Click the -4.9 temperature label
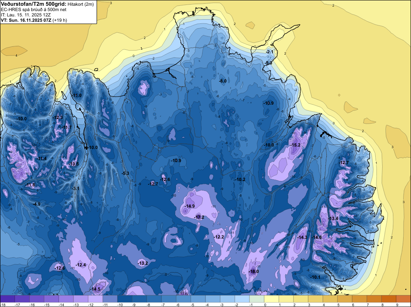 37,204
